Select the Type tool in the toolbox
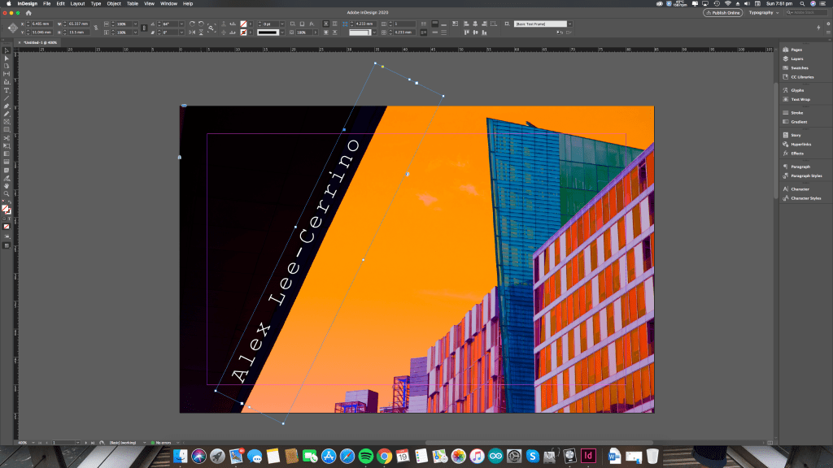 click(7, 90)
